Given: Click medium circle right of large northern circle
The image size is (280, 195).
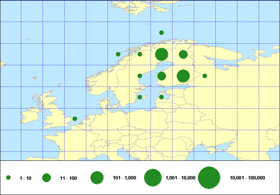Looking at the screenshot, I should click(x=183, y=54).
